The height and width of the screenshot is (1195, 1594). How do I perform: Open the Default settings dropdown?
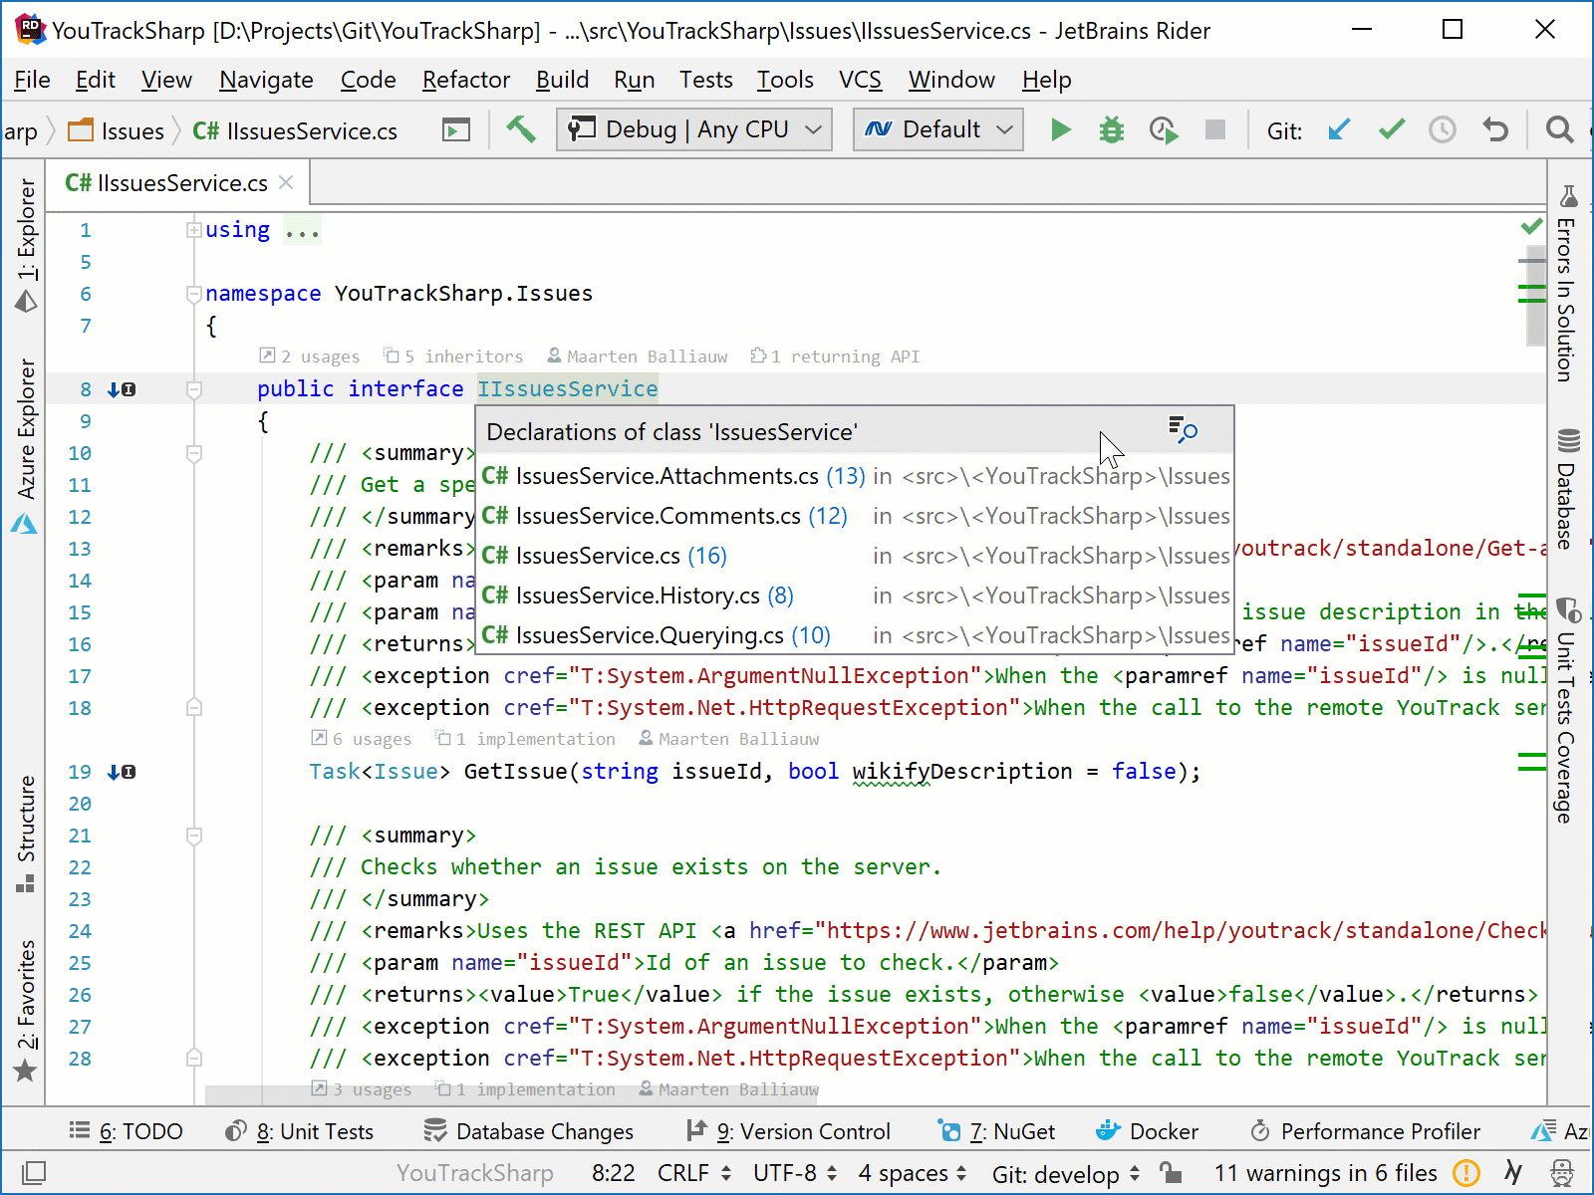click(936, 129)
